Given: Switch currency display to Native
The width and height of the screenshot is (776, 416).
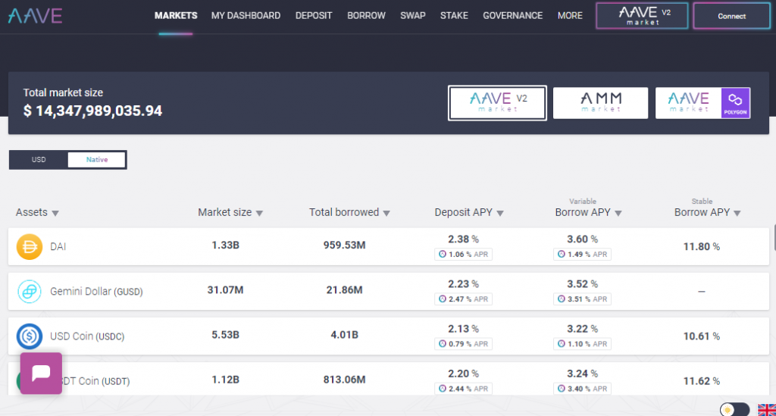Looking at the screenshot, I should 96,160.
